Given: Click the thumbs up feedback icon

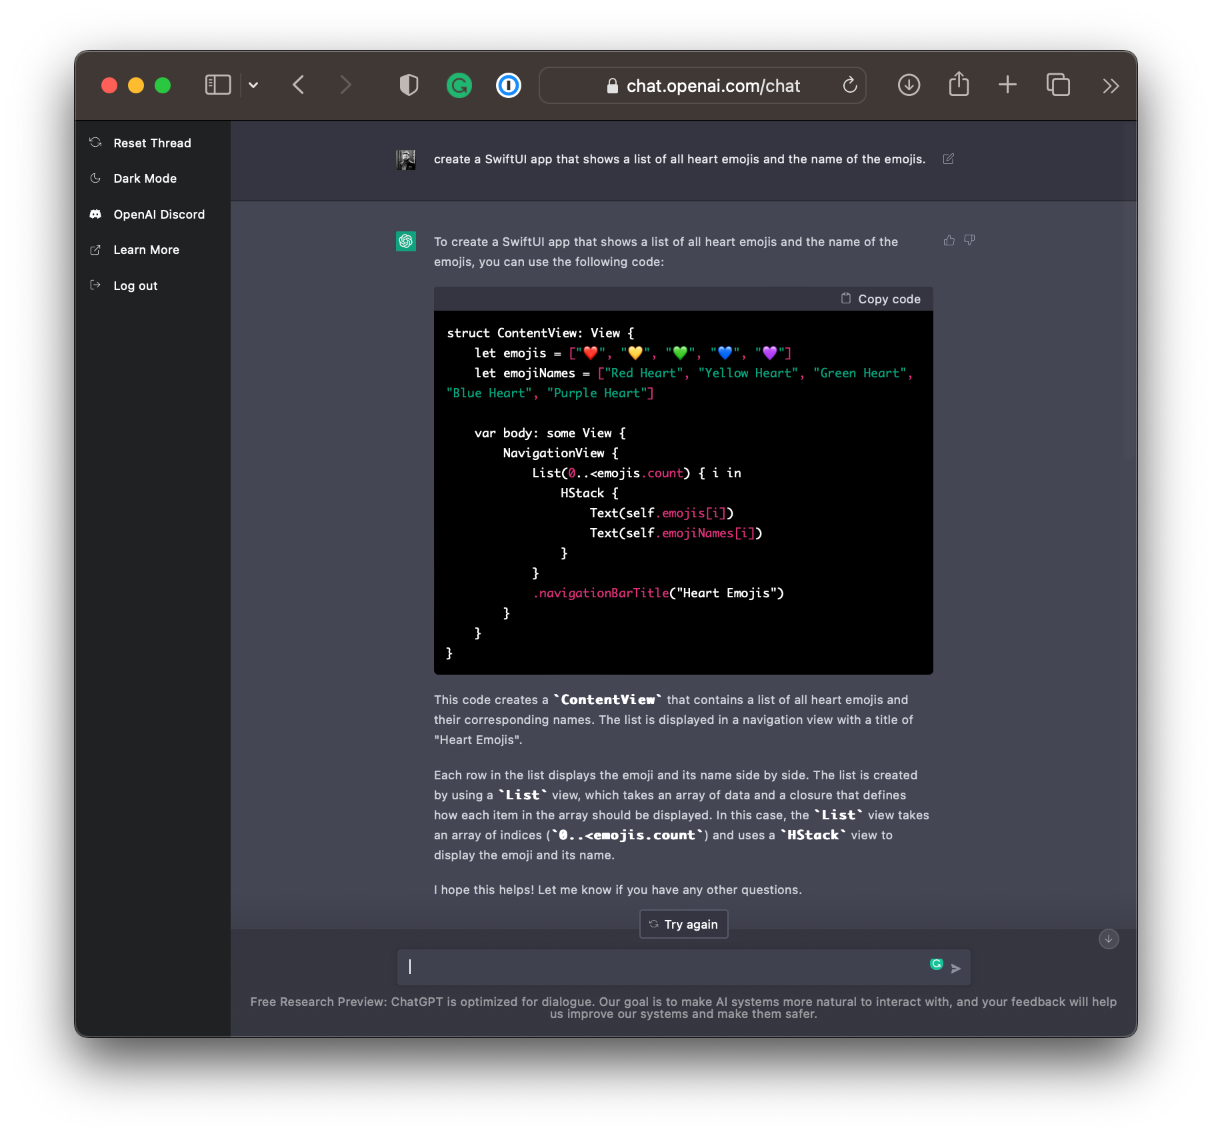Looking at the screenshot, I should pyautogui.click(x=949, y=240).
